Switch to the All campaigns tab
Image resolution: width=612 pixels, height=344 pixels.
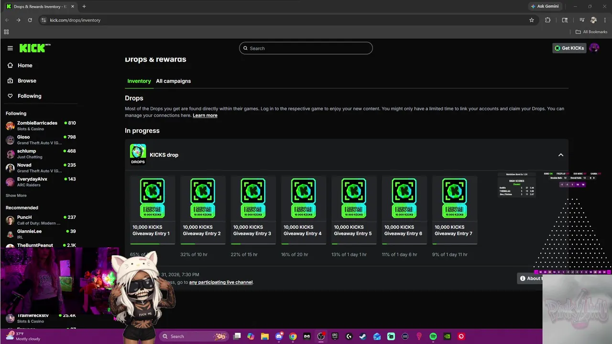click(173, 81)
